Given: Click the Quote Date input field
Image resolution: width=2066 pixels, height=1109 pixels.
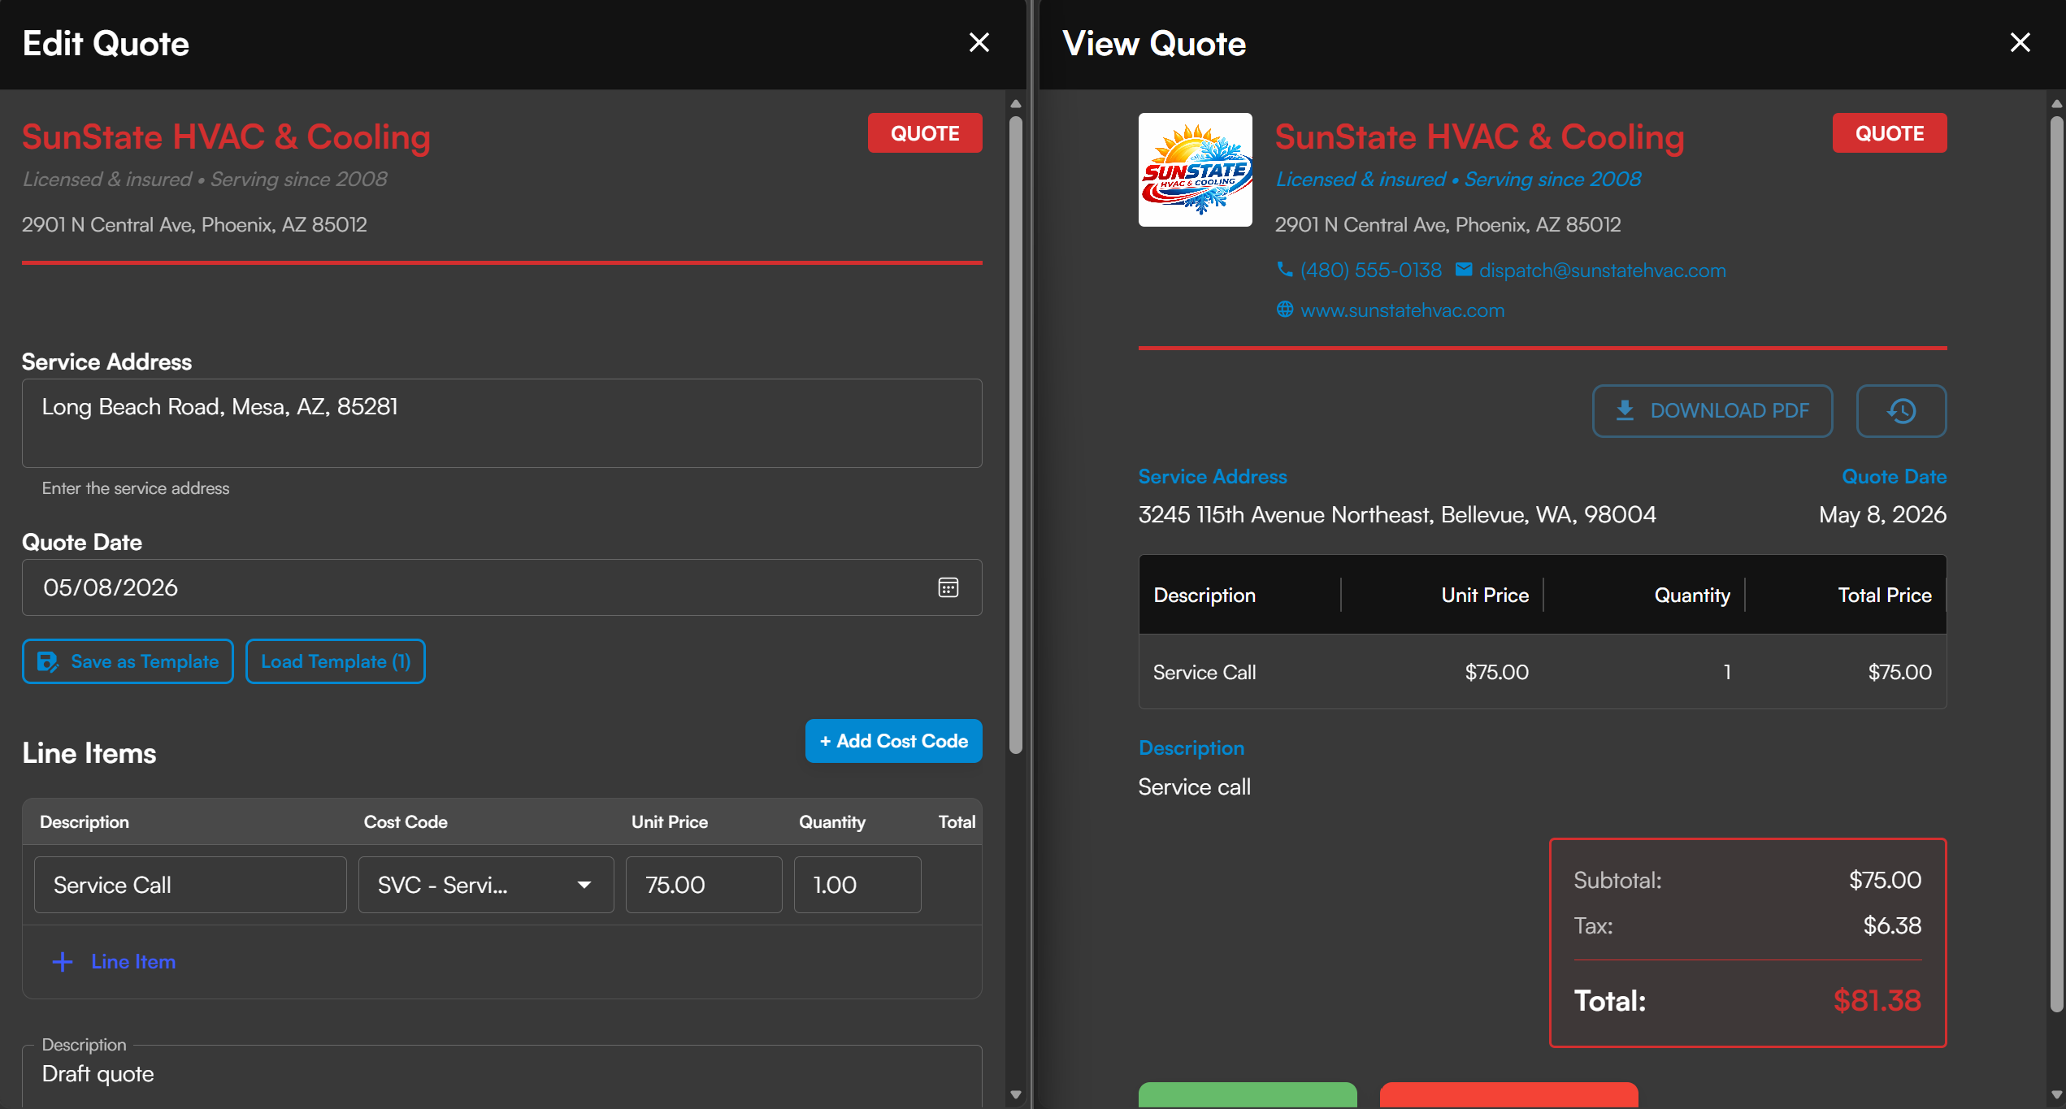Looking at the screenshot, I should [502, 587].
